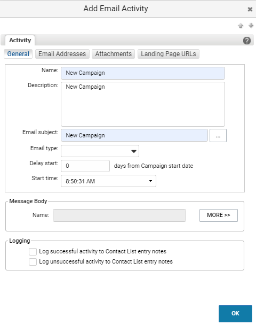Open the email subject ellipsis browse button
Screen dimensions: 256x325
(x=218, y=136)
